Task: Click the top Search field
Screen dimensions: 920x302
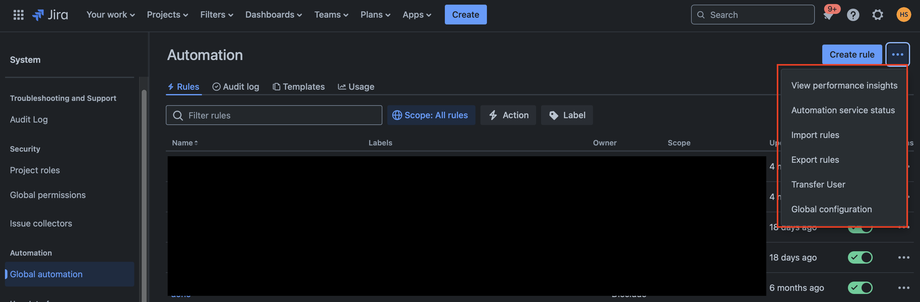Action: [753, 15]
